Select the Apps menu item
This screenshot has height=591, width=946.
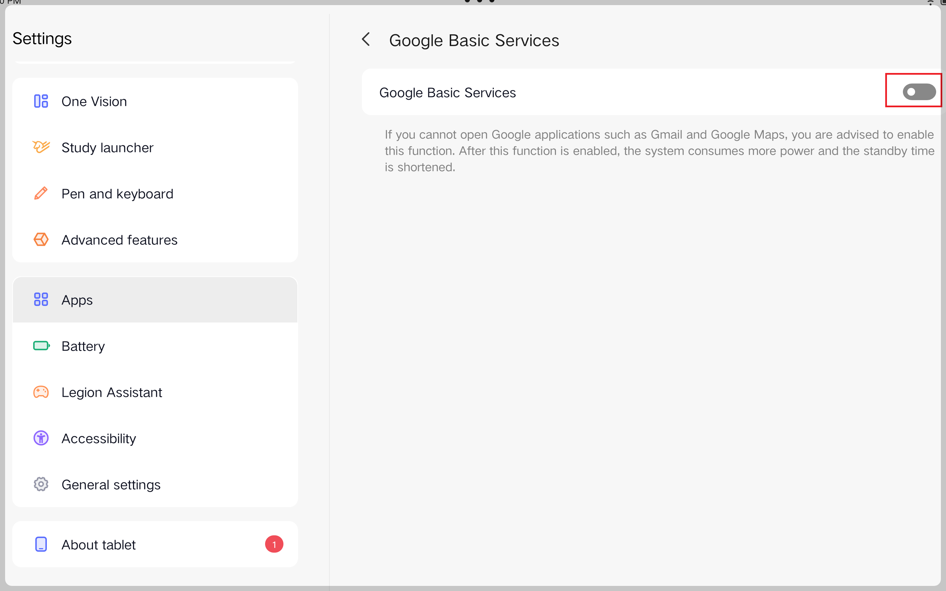pos(77,300)
